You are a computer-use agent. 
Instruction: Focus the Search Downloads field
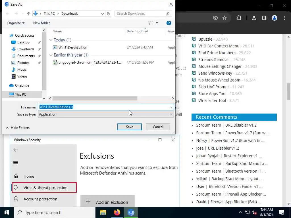143,14
